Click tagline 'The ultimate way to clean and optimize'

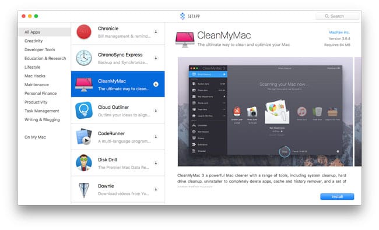coord(244,45)
